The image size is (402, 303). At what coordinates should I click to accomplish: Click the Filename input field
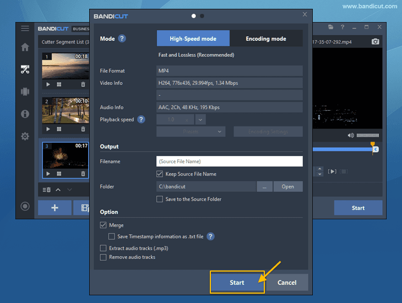click(x=230, y=161)
